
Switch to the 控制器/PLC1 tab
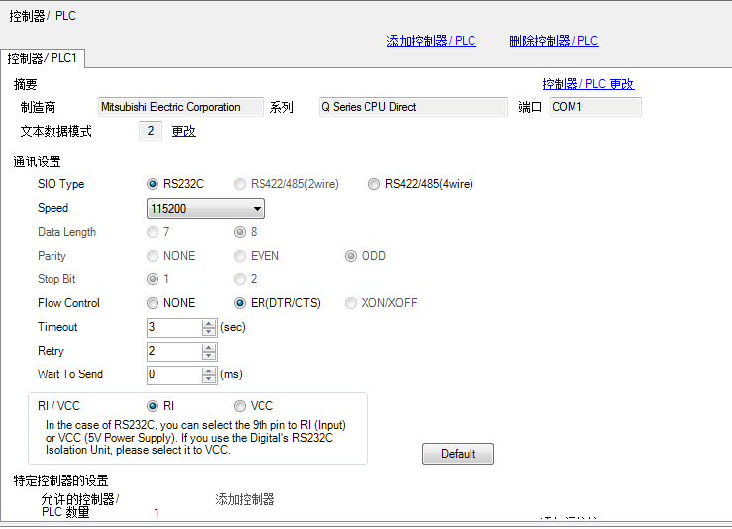pos(43,59)
